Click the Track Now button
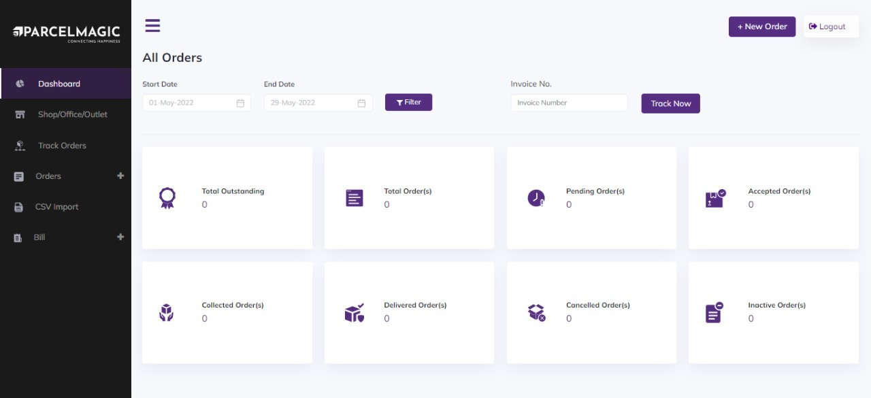Viewport: 871px width, 398px height. pyautogui.click(x=670, y=103)
